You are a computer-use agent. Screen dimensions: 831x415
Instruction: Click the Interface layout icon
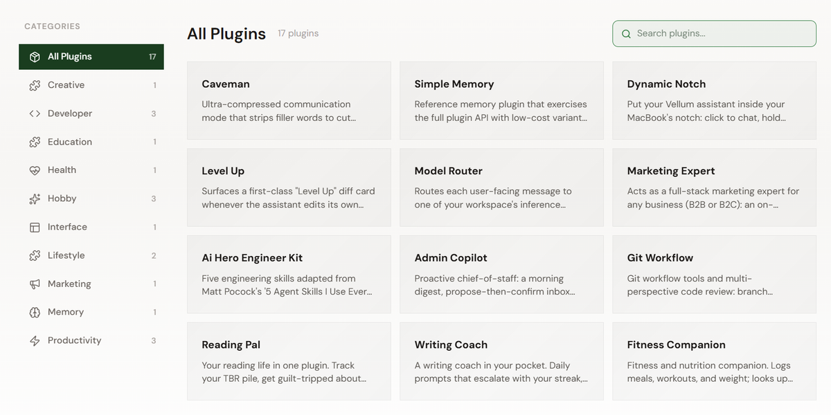[35, 227]
